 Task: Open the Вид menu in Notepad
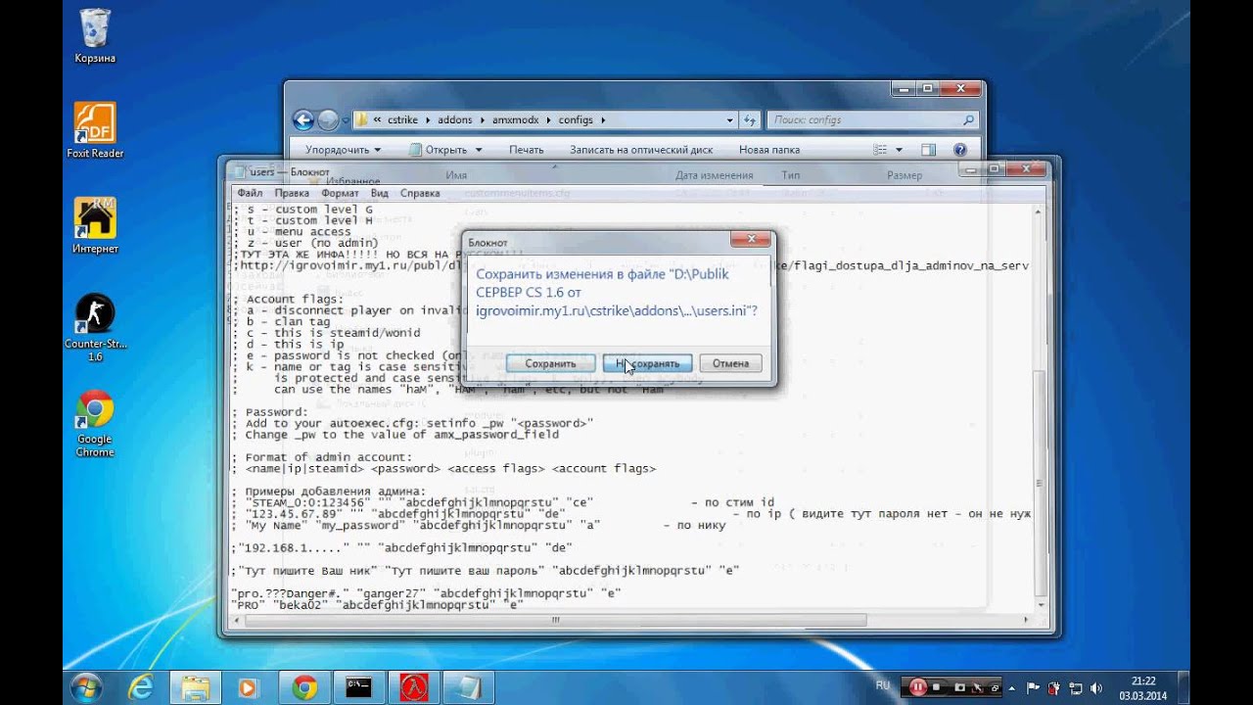(380, 194)
